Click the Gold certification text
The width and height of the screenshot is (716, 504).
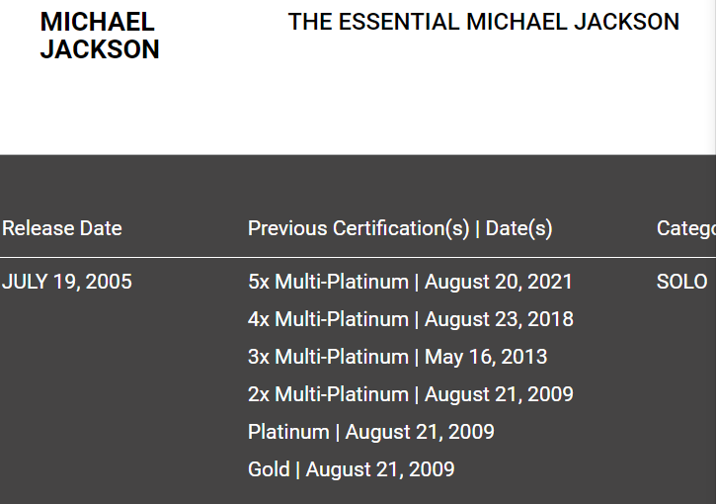(x=269, y=469)
